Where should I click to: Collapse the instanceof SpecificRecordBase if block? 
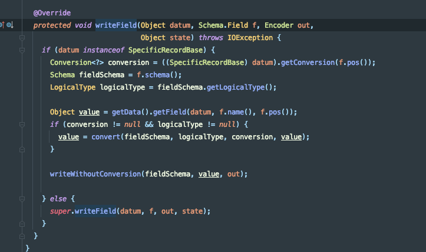click(22, 50)
